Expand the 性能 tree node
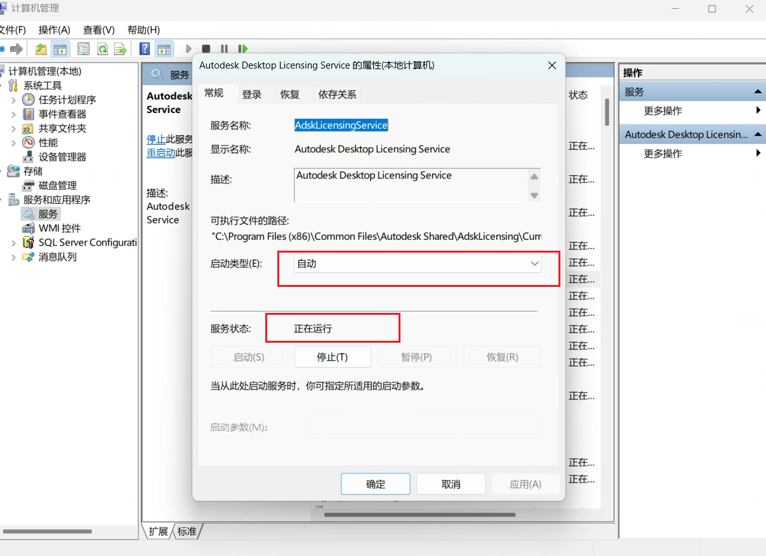This screenshot has height=556, width=766. click(x=14, y=143)
